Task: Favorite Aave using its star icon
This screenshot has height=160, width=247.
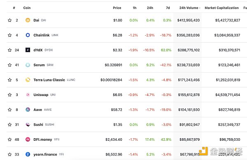Action: tap(9, 110)
